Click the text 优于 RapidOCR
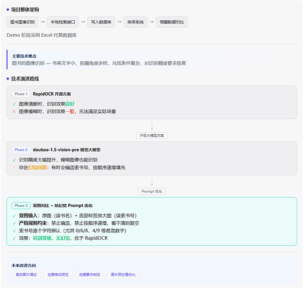The image size is (304, 288). (x=91, y=238)
